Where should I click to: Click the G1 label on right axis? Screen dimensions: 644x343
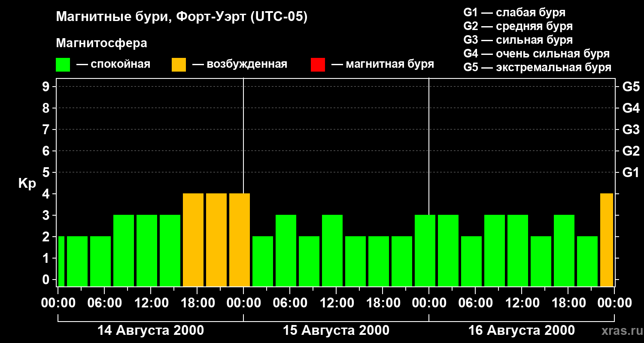[631, 172]
